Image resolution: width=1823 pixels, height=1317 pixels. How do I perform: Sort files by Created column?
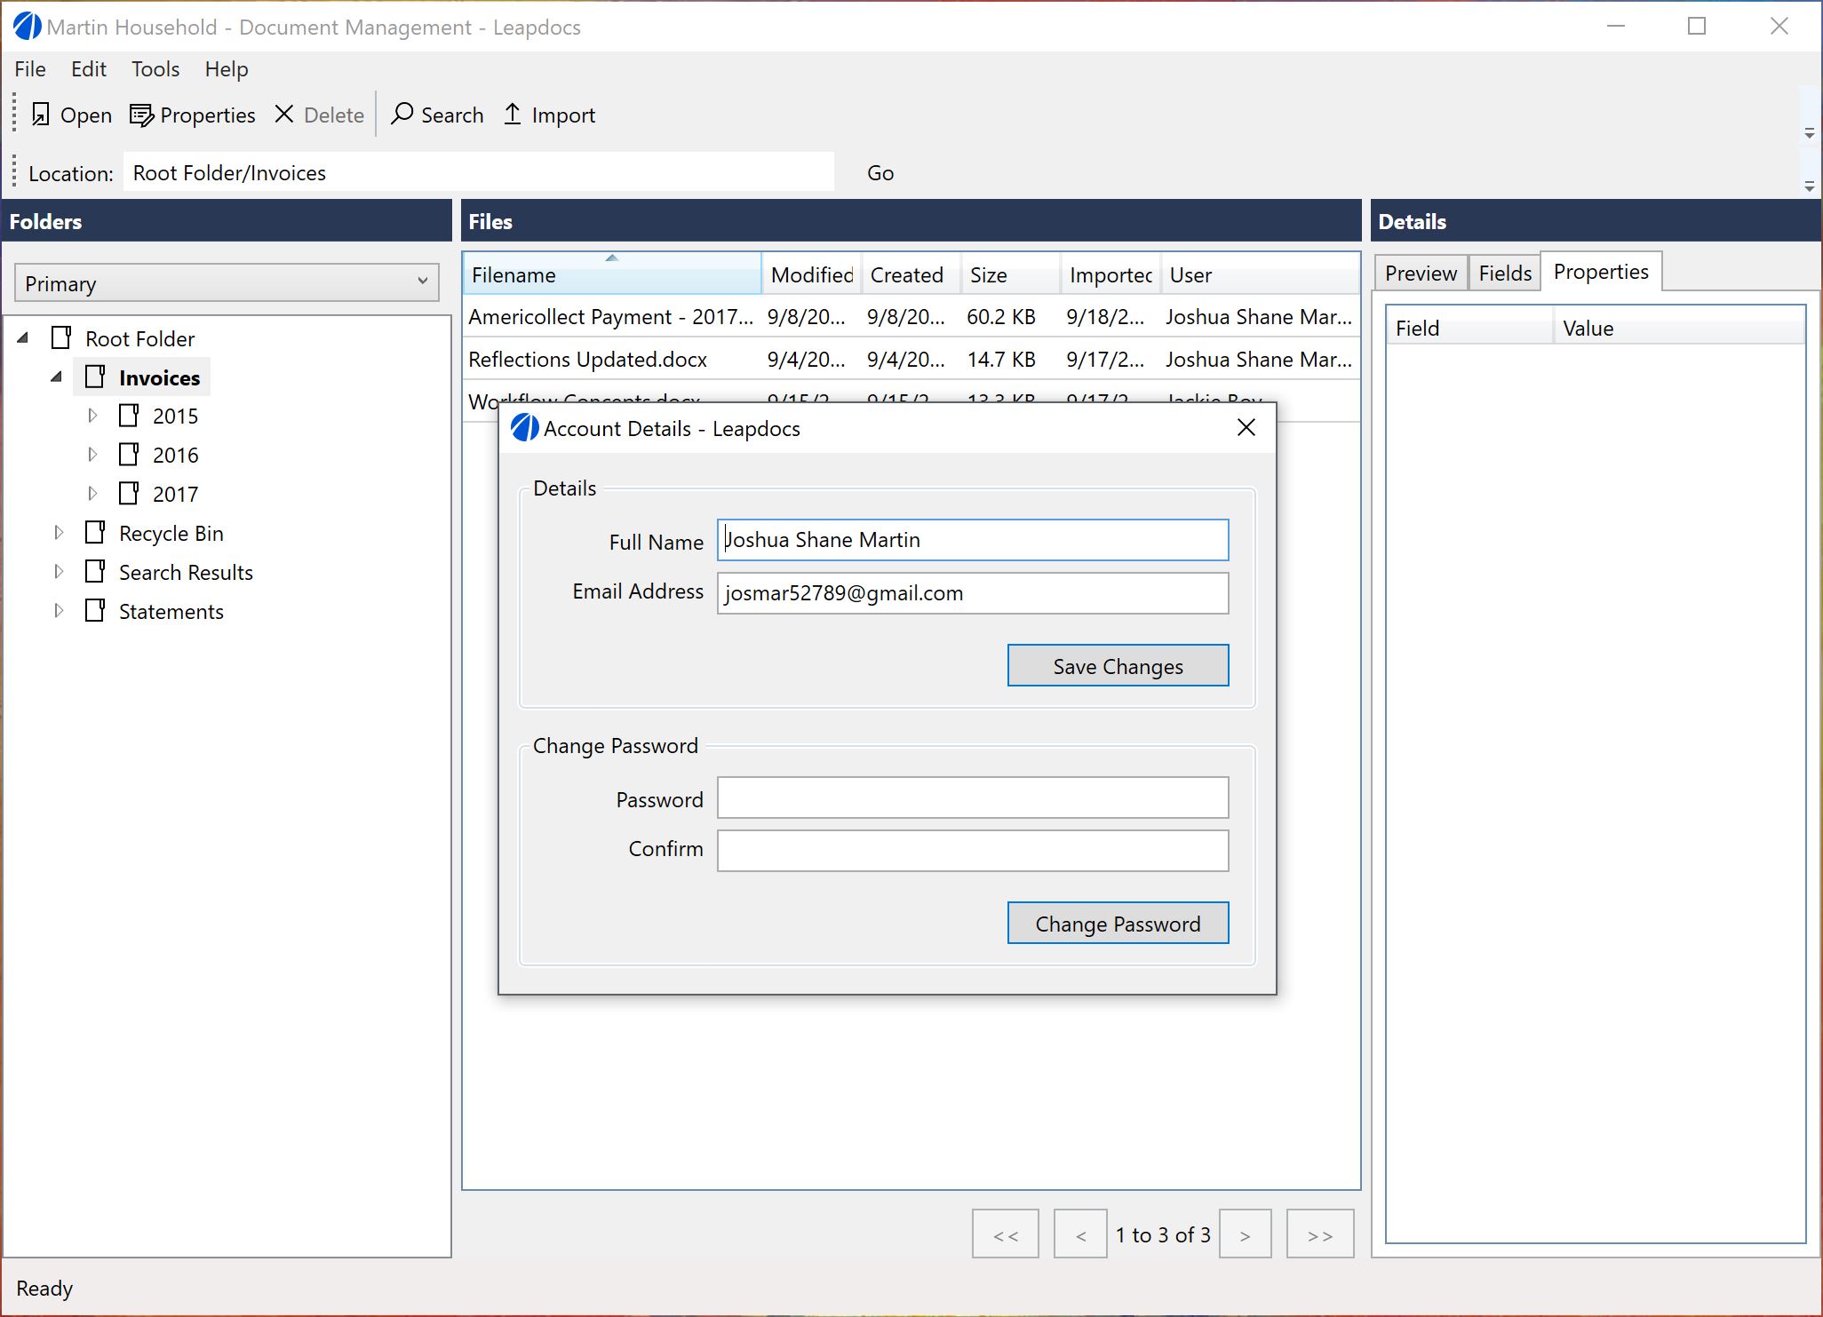(911, 274)
